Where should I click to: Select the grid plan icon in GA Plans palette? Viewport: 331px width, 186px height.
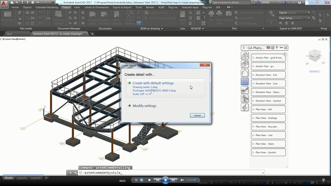coord(245,81)
